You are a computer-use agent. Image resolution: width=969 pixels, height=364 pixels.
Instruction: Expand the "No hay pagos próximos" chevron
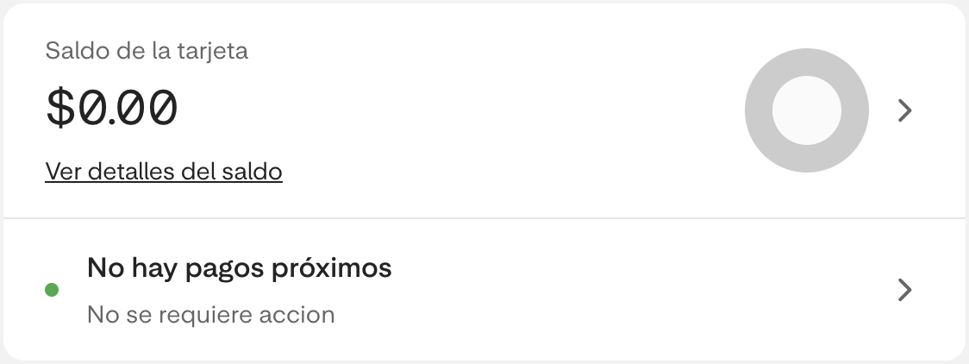tap(904, 290)
